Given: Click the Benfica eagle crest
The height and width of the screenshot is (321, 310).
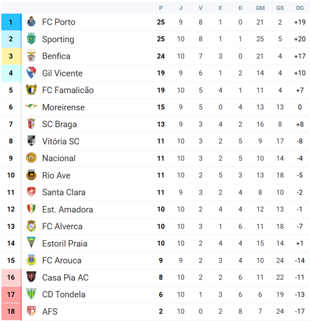Looking at the screenshot, I should click(31, 56).
